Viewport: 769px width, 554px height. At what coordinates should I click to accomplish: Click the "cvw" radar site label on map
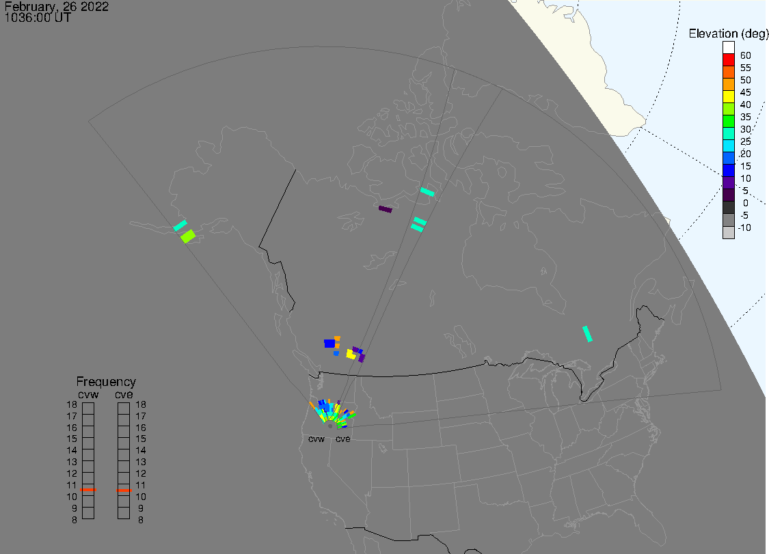coord(316,439)
